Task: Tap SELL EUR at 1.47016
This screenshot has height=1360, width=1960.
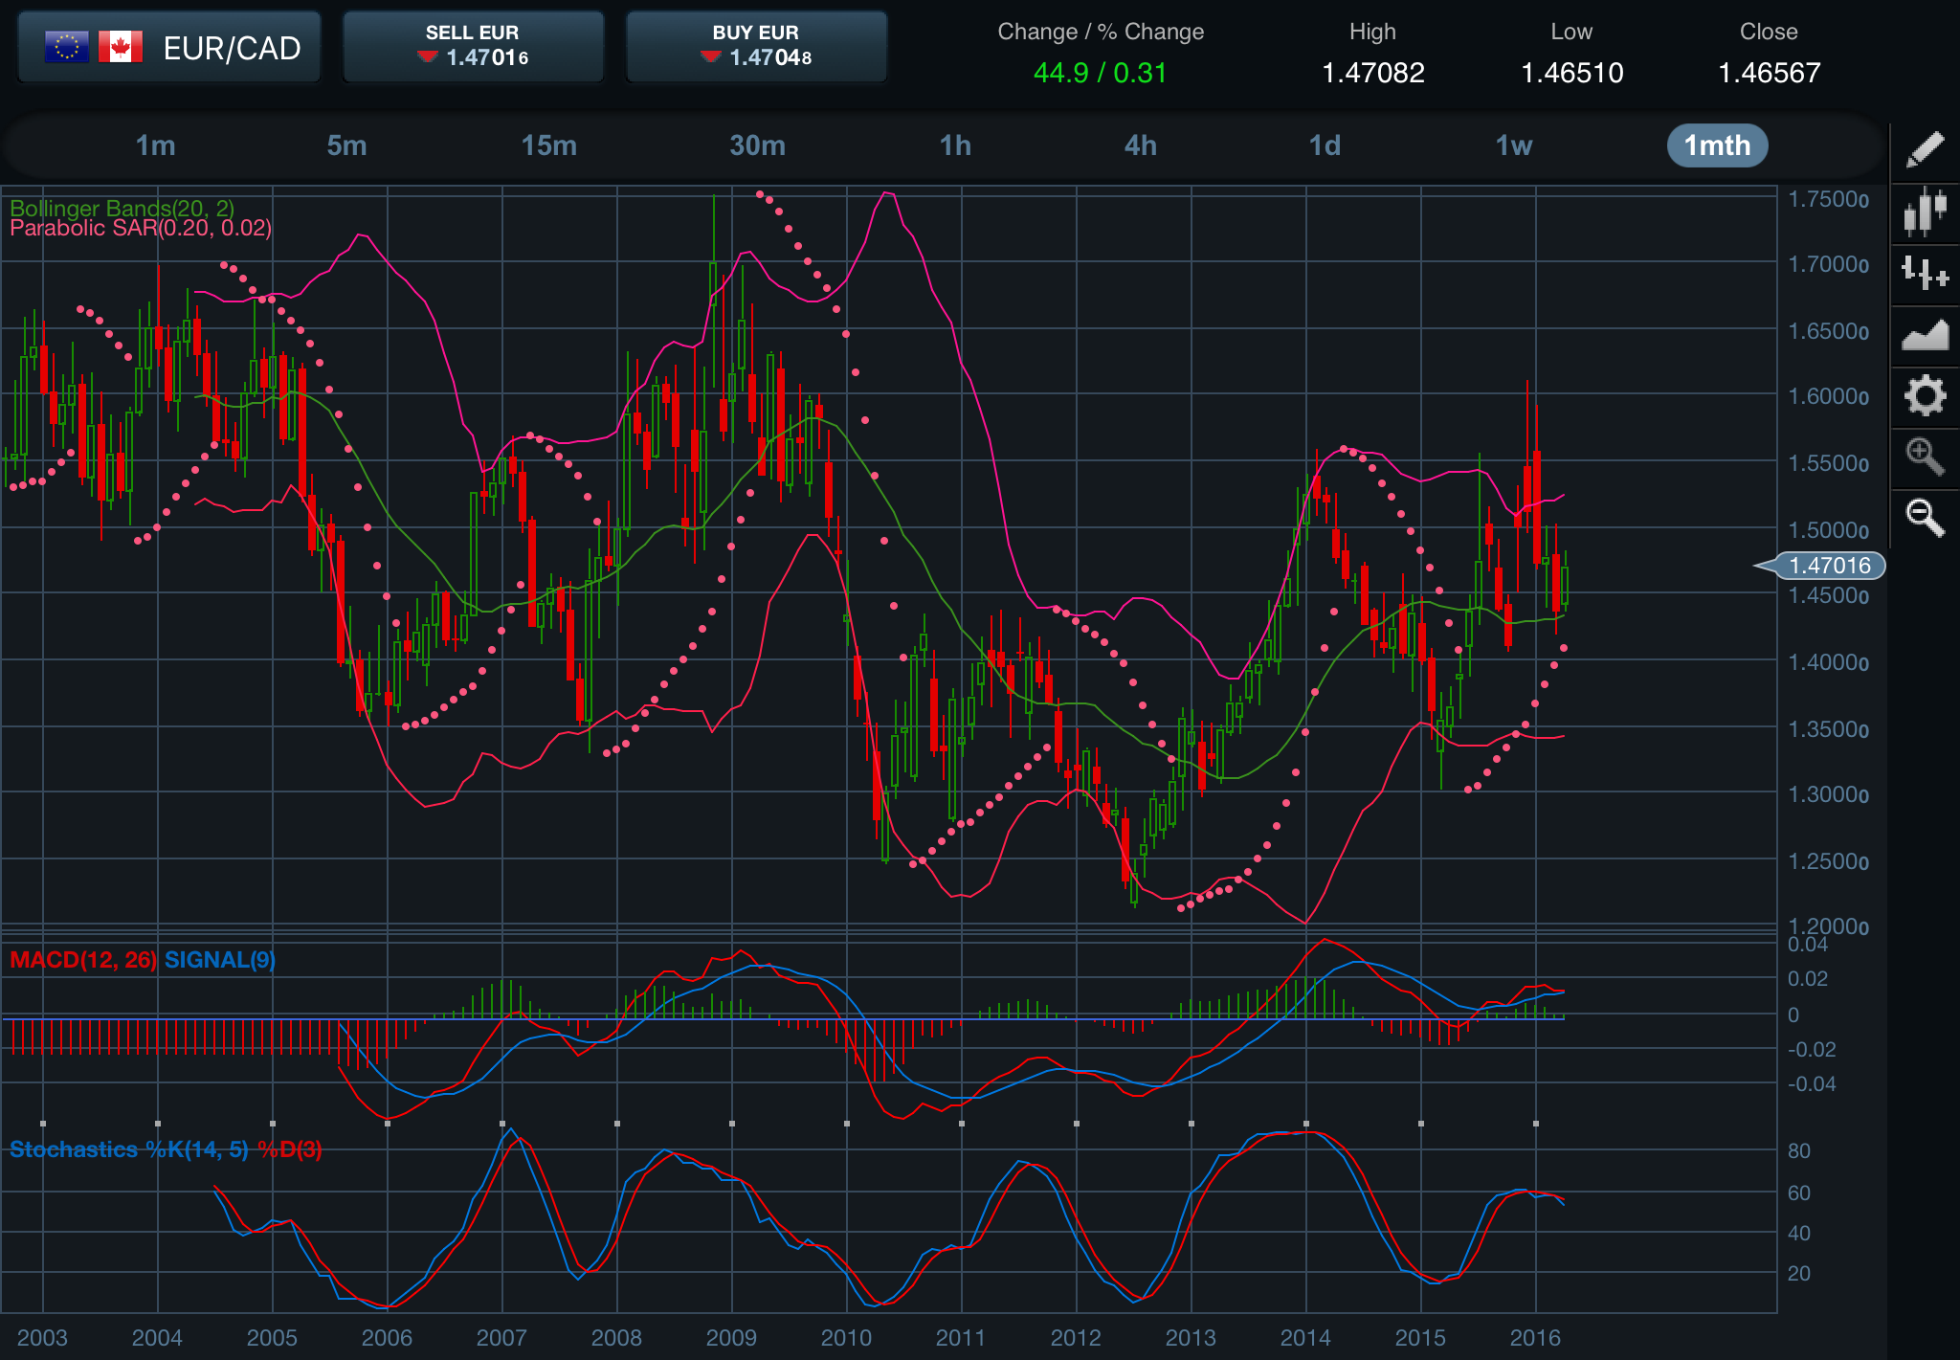Action: point(473,47)
